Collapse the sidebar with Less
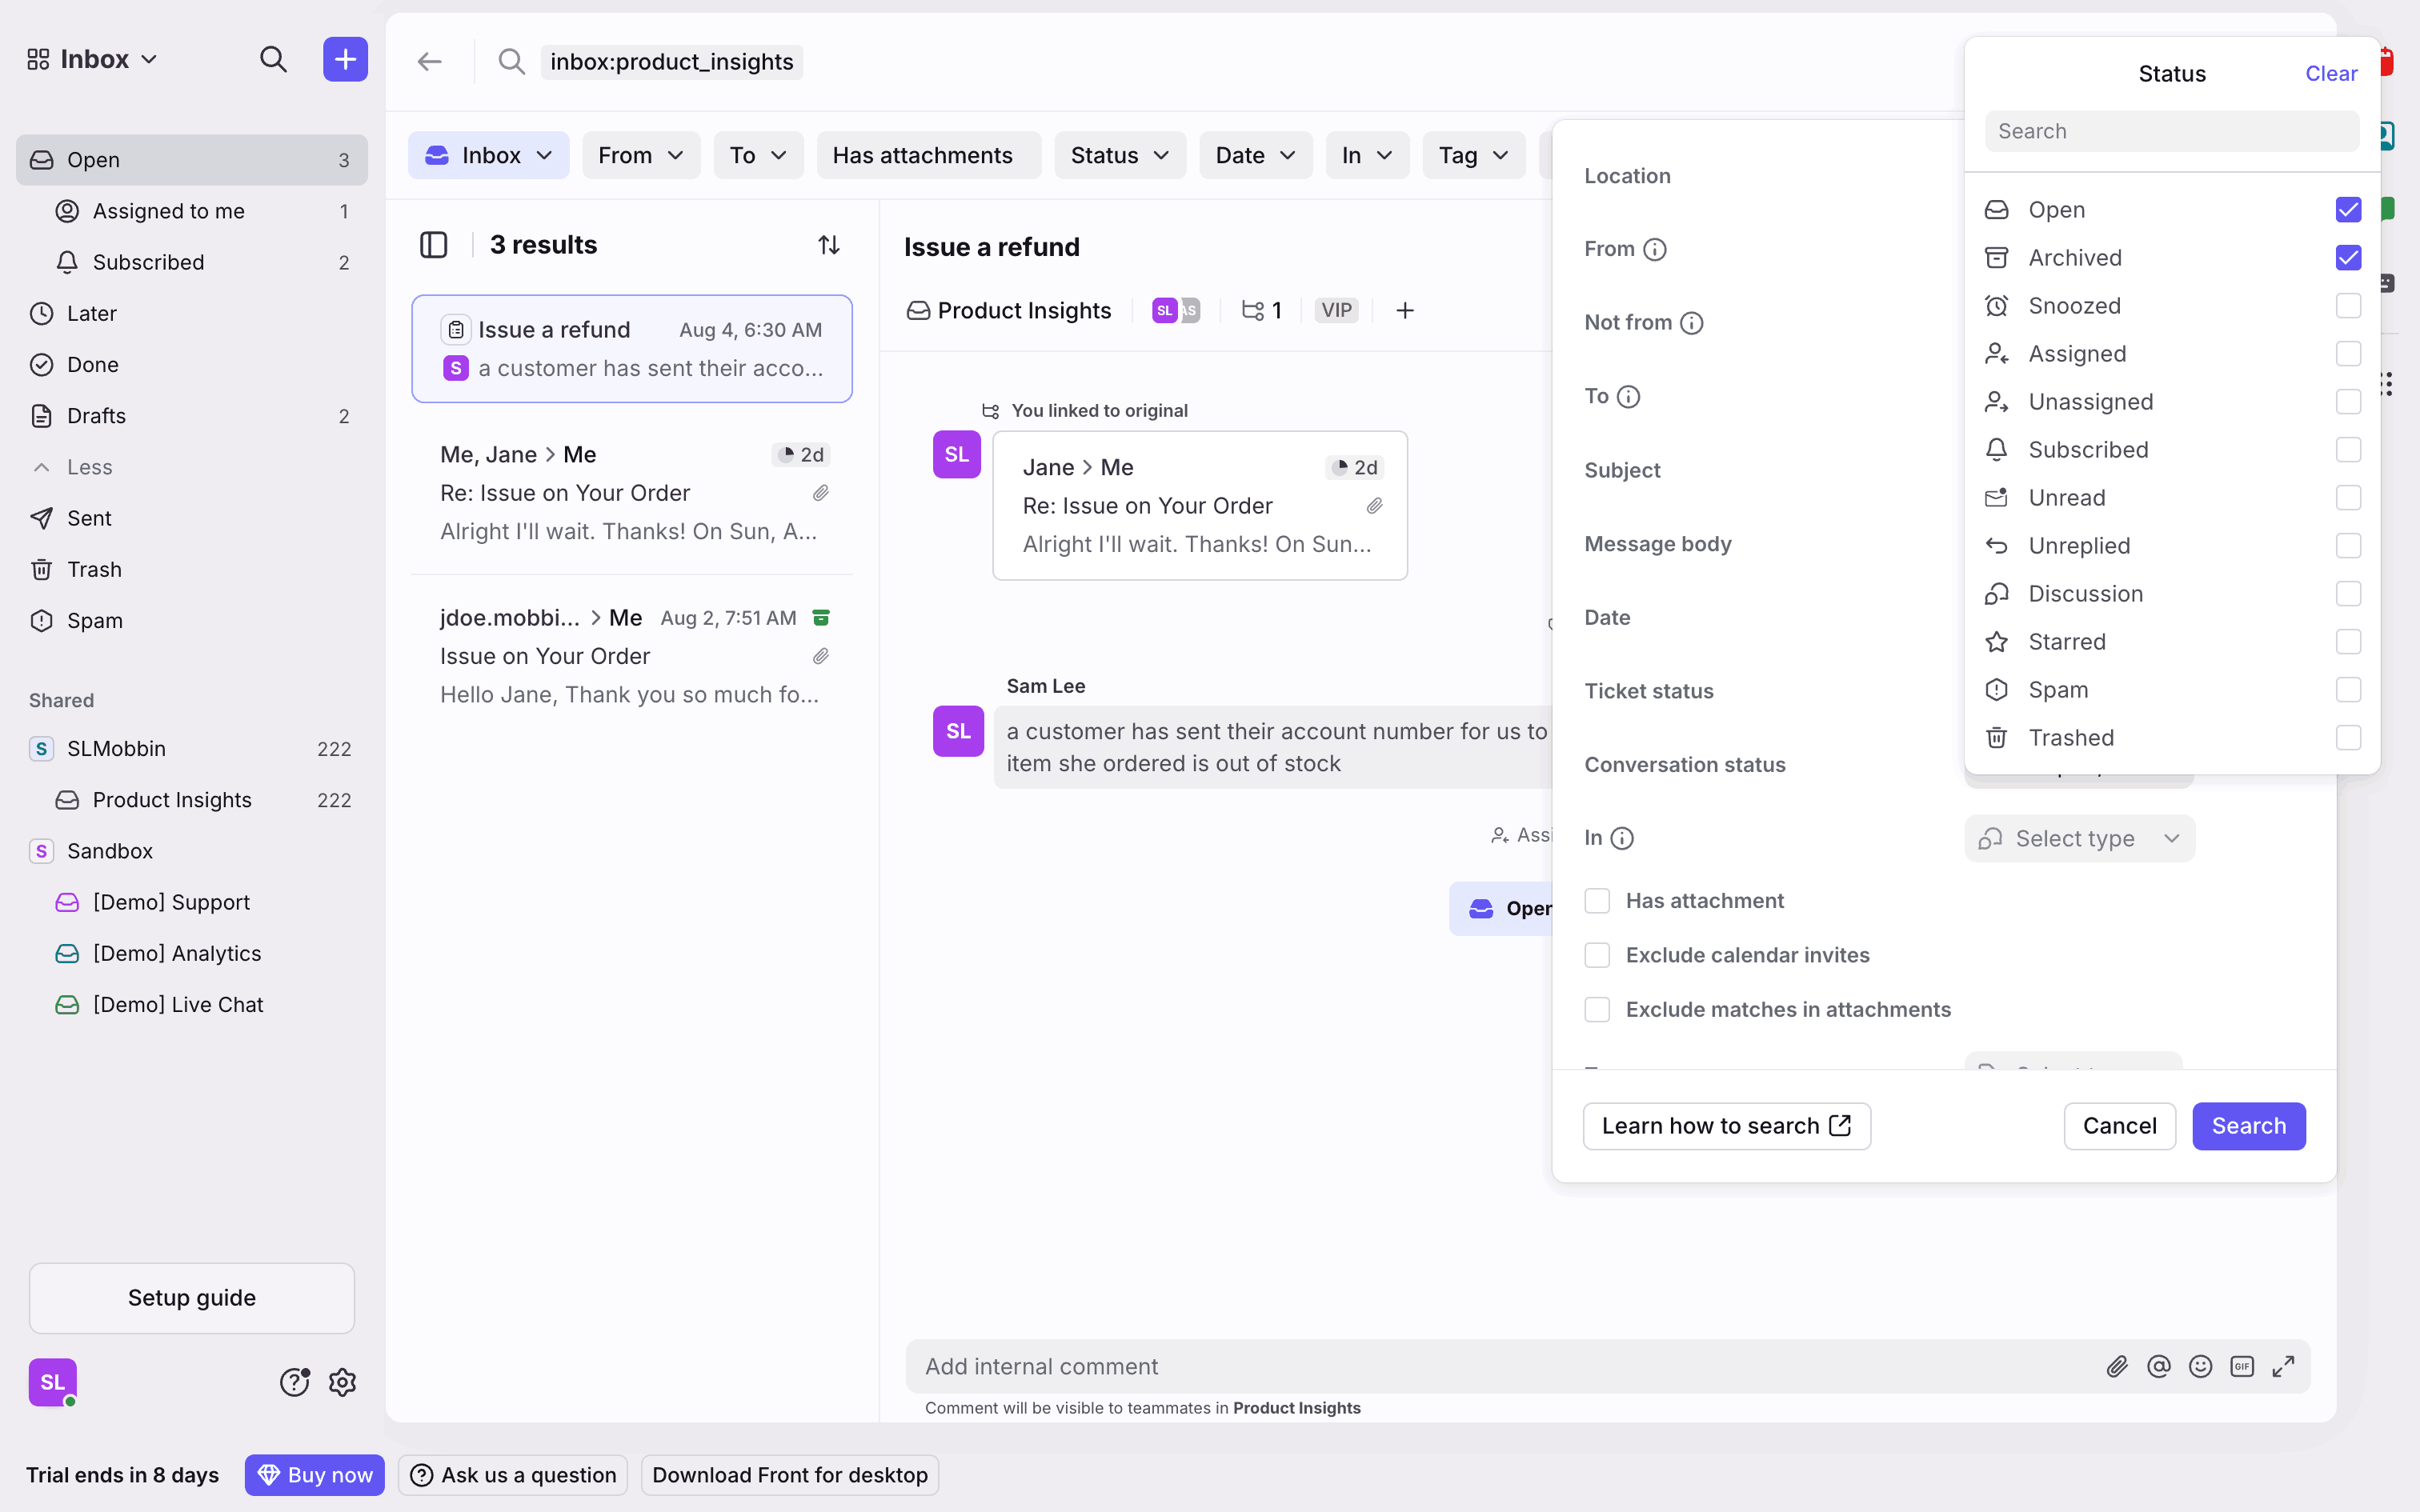Screen dimensions: 2420x1512 (88, 467)
